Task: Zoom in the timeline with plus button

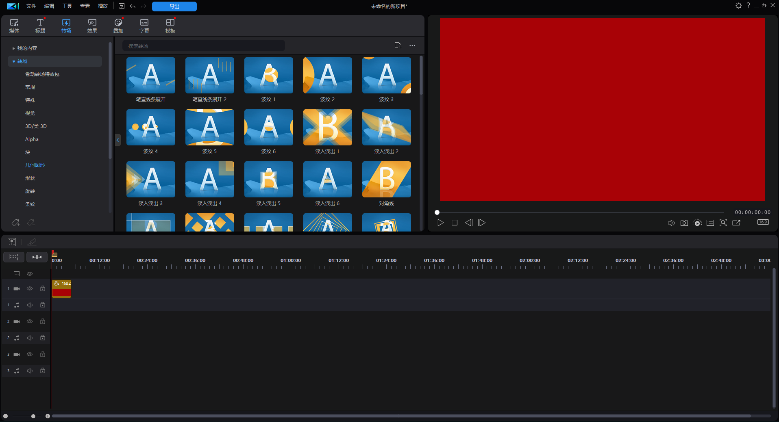Action: [x=48, y=416]
